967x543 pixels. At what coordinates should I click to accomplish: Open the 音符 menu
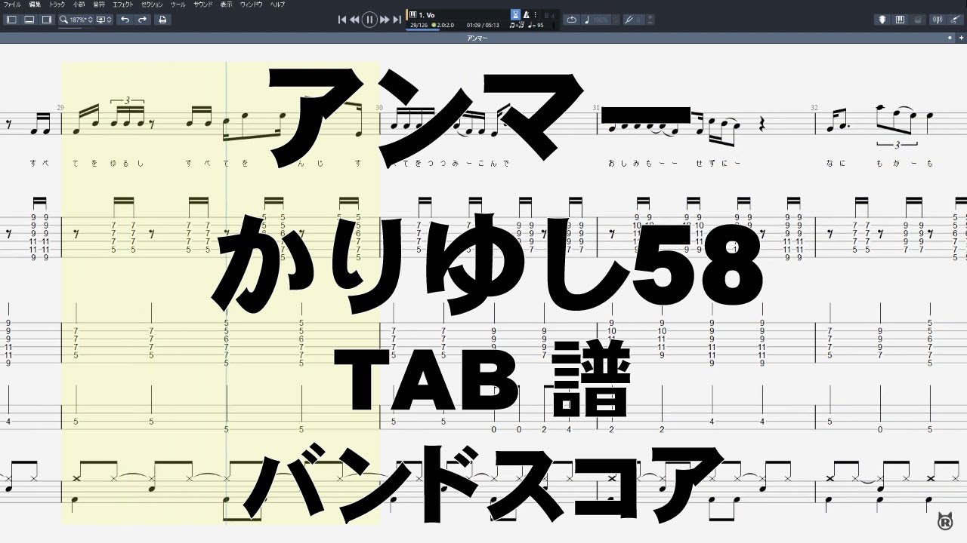pos(99,5)
